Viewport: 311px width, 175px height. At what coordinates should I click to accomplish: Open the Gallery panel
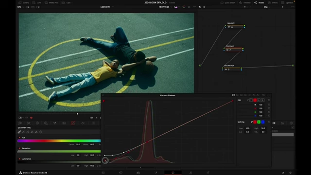click(x=24, y=2)
